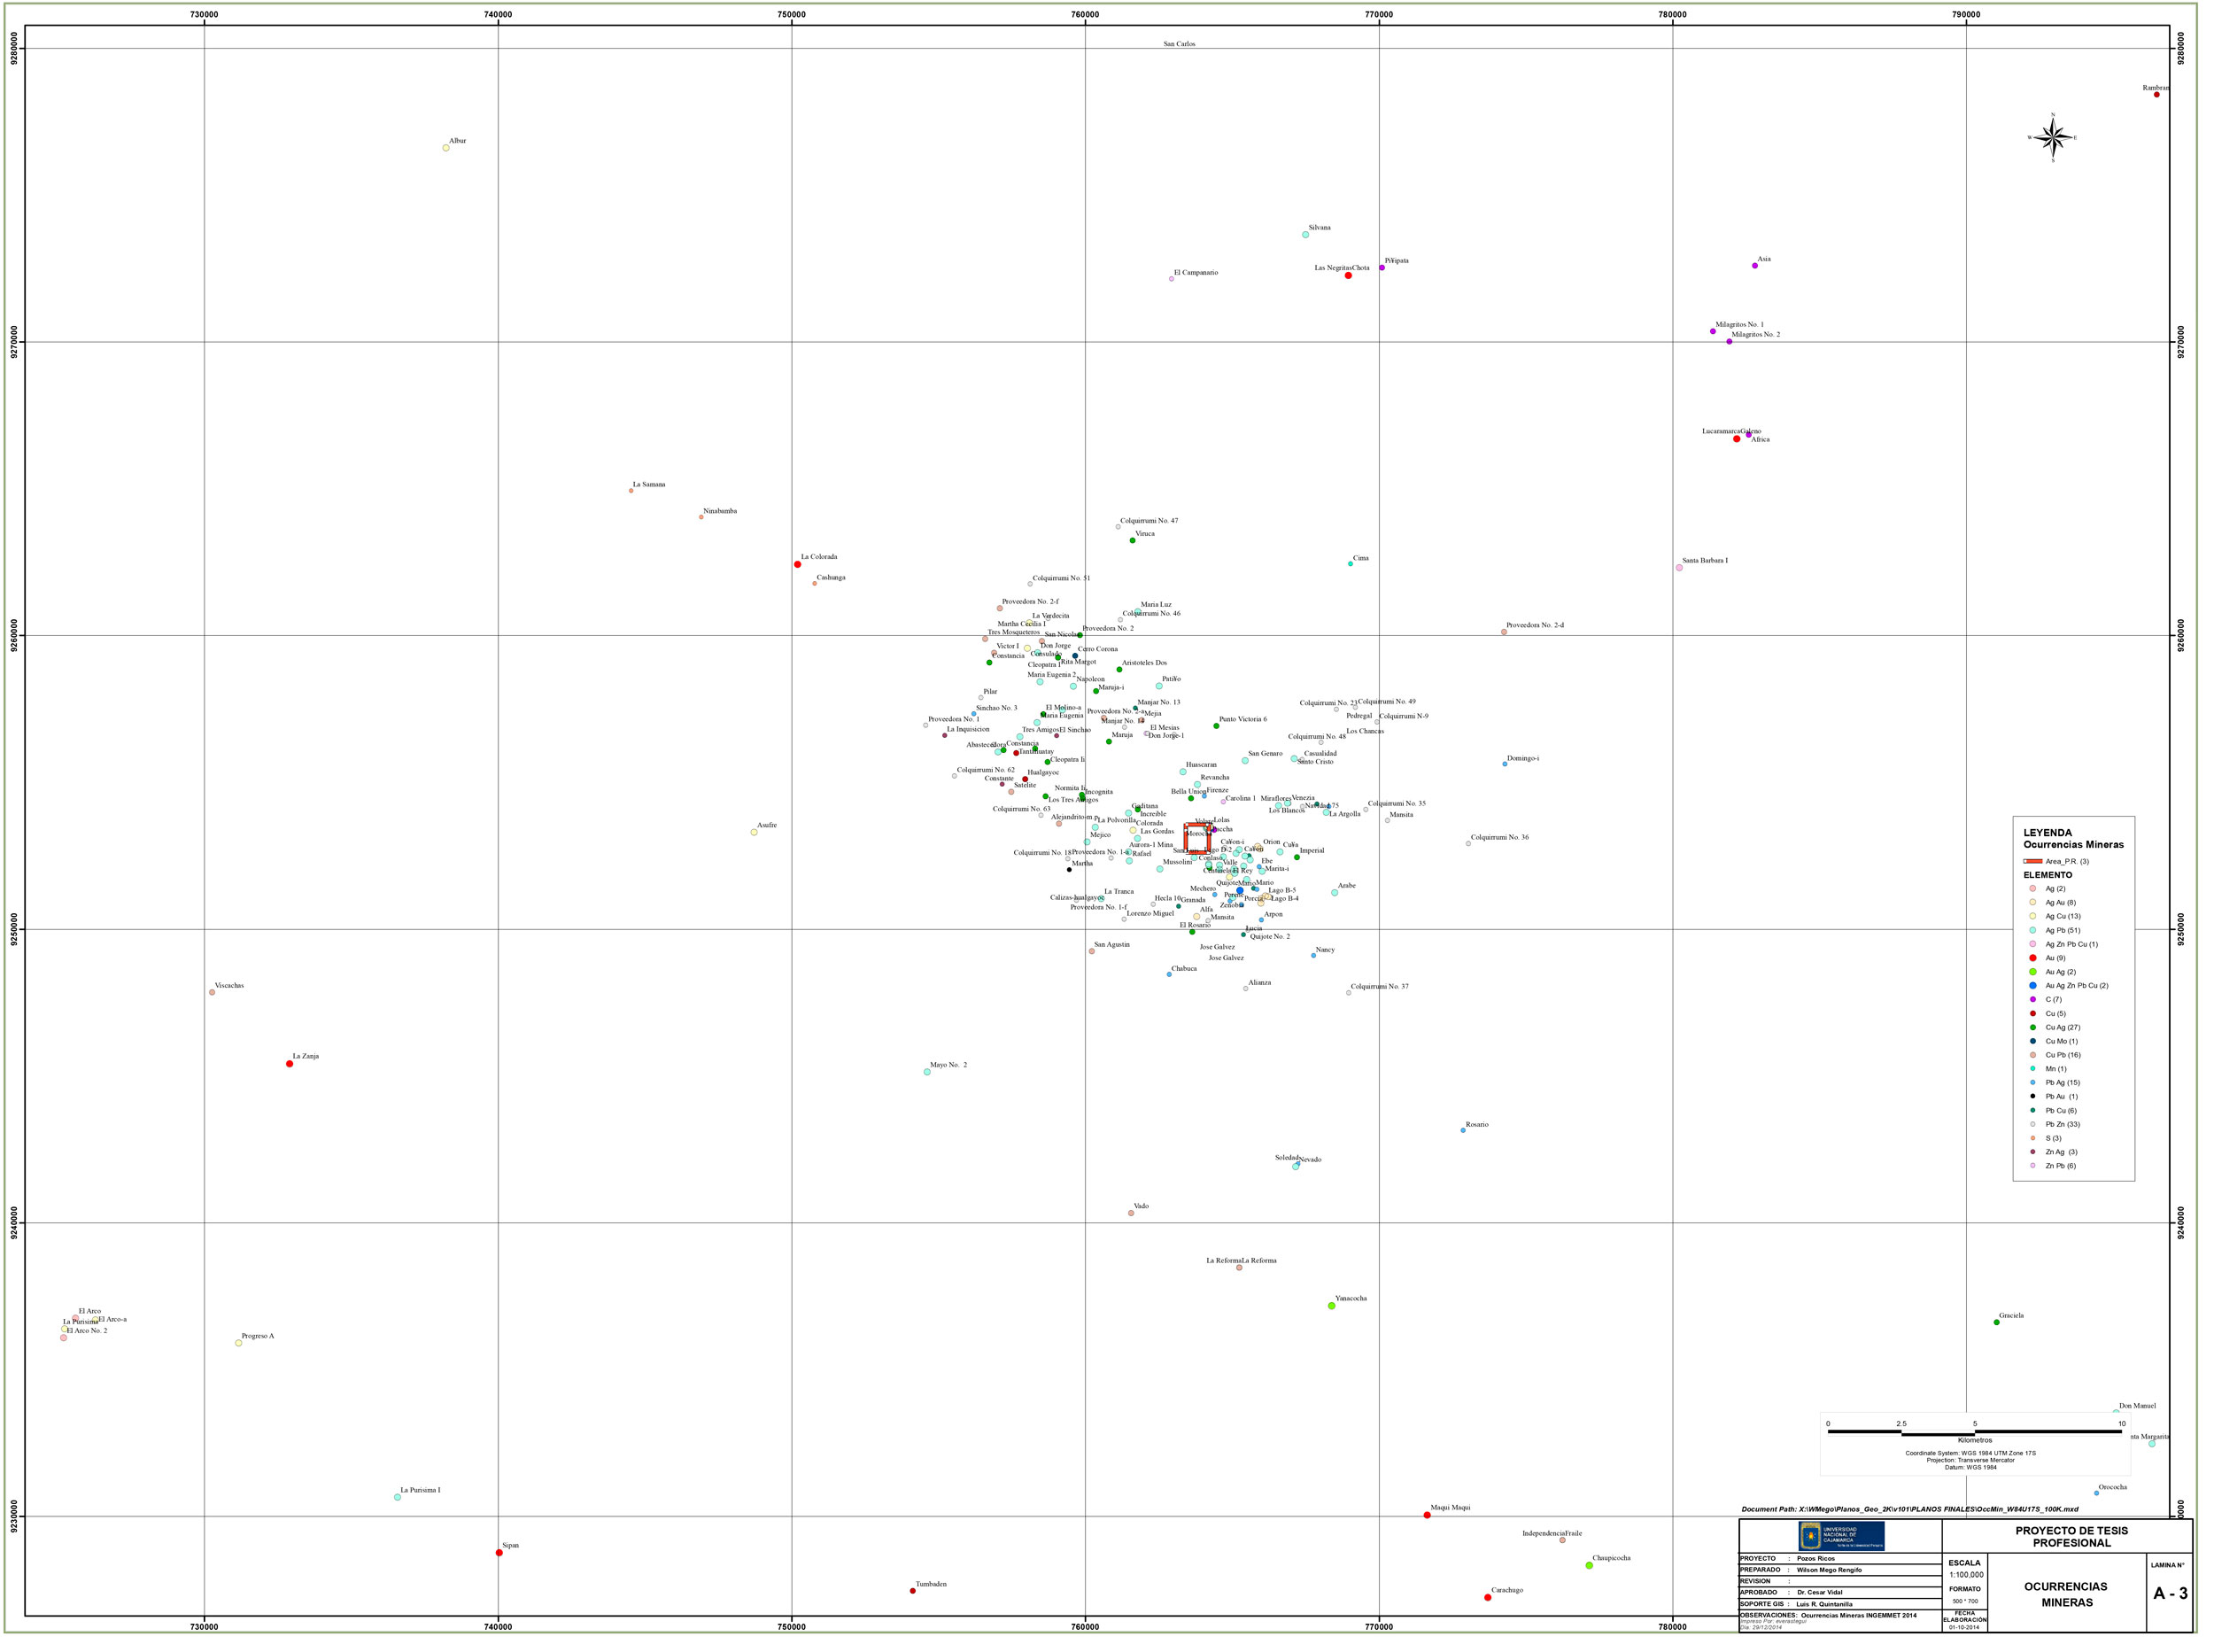Click the A - 3 lamina number
The width and height of the screenshot is (2214, 1652).
(2169, 1594)
